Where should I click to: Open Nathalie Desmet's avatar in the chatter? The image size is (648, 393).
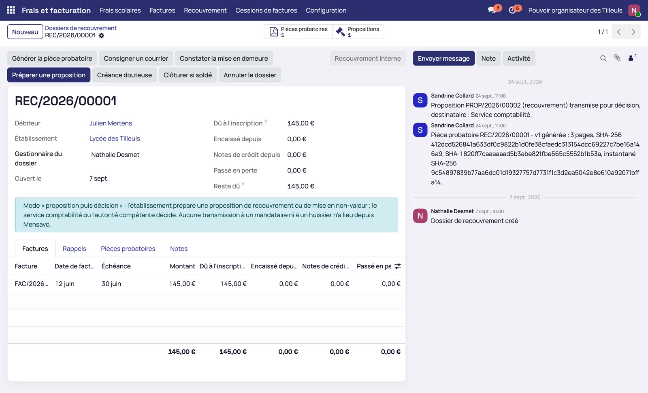[x=420, y=216]
